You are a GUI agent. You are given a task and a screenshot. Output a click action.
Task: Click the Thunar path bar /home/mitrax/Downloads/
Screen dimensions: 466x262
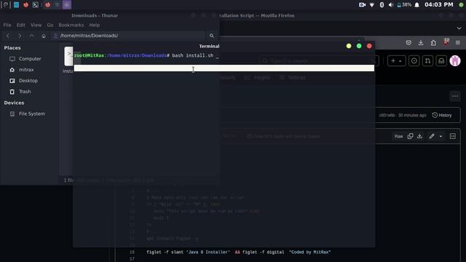[128, 36]
